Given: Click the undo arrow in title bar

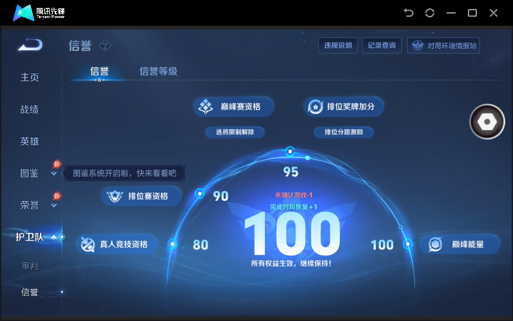Looking at the screenshot, I should click(x=409, y=13).
